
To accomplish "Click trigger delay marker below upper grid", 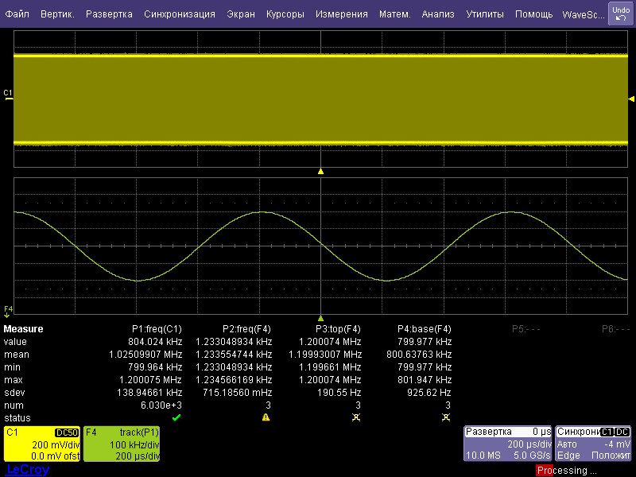I will click(x=320, y=171).
